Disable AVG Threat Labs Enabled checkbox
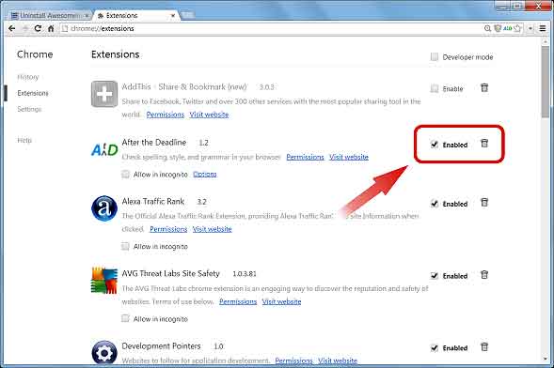This screenshot has width=554, height=368. pos(435,276)
